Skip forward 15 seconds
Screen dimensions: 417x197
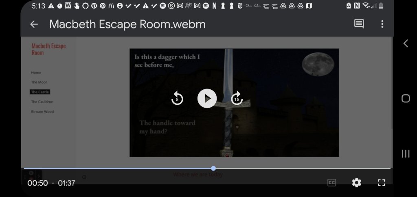tap(237, 98)
